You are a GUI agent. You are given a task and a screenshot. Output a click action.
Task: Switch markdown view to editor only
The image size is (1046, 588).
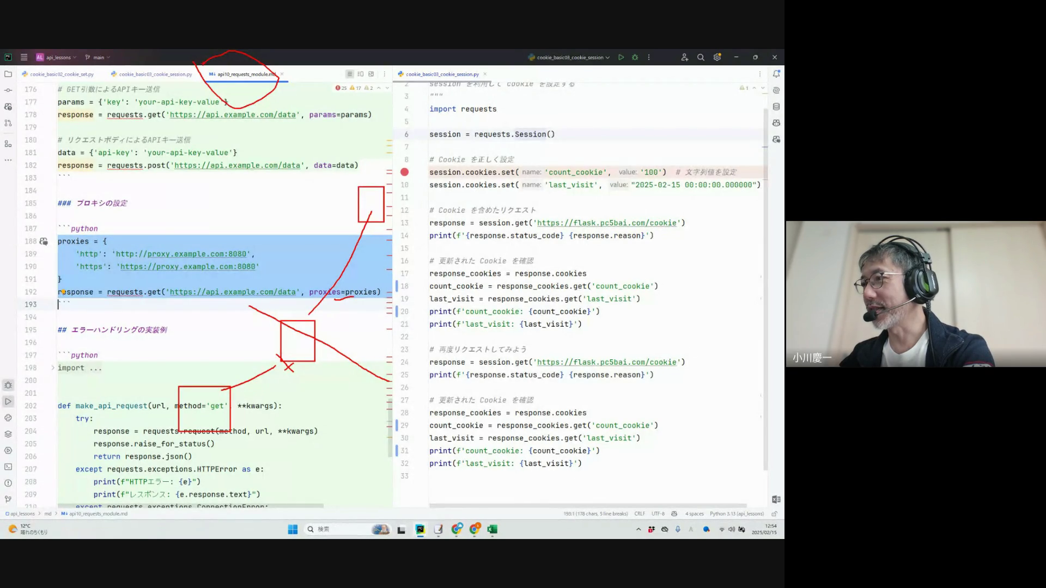pos(350,74)
